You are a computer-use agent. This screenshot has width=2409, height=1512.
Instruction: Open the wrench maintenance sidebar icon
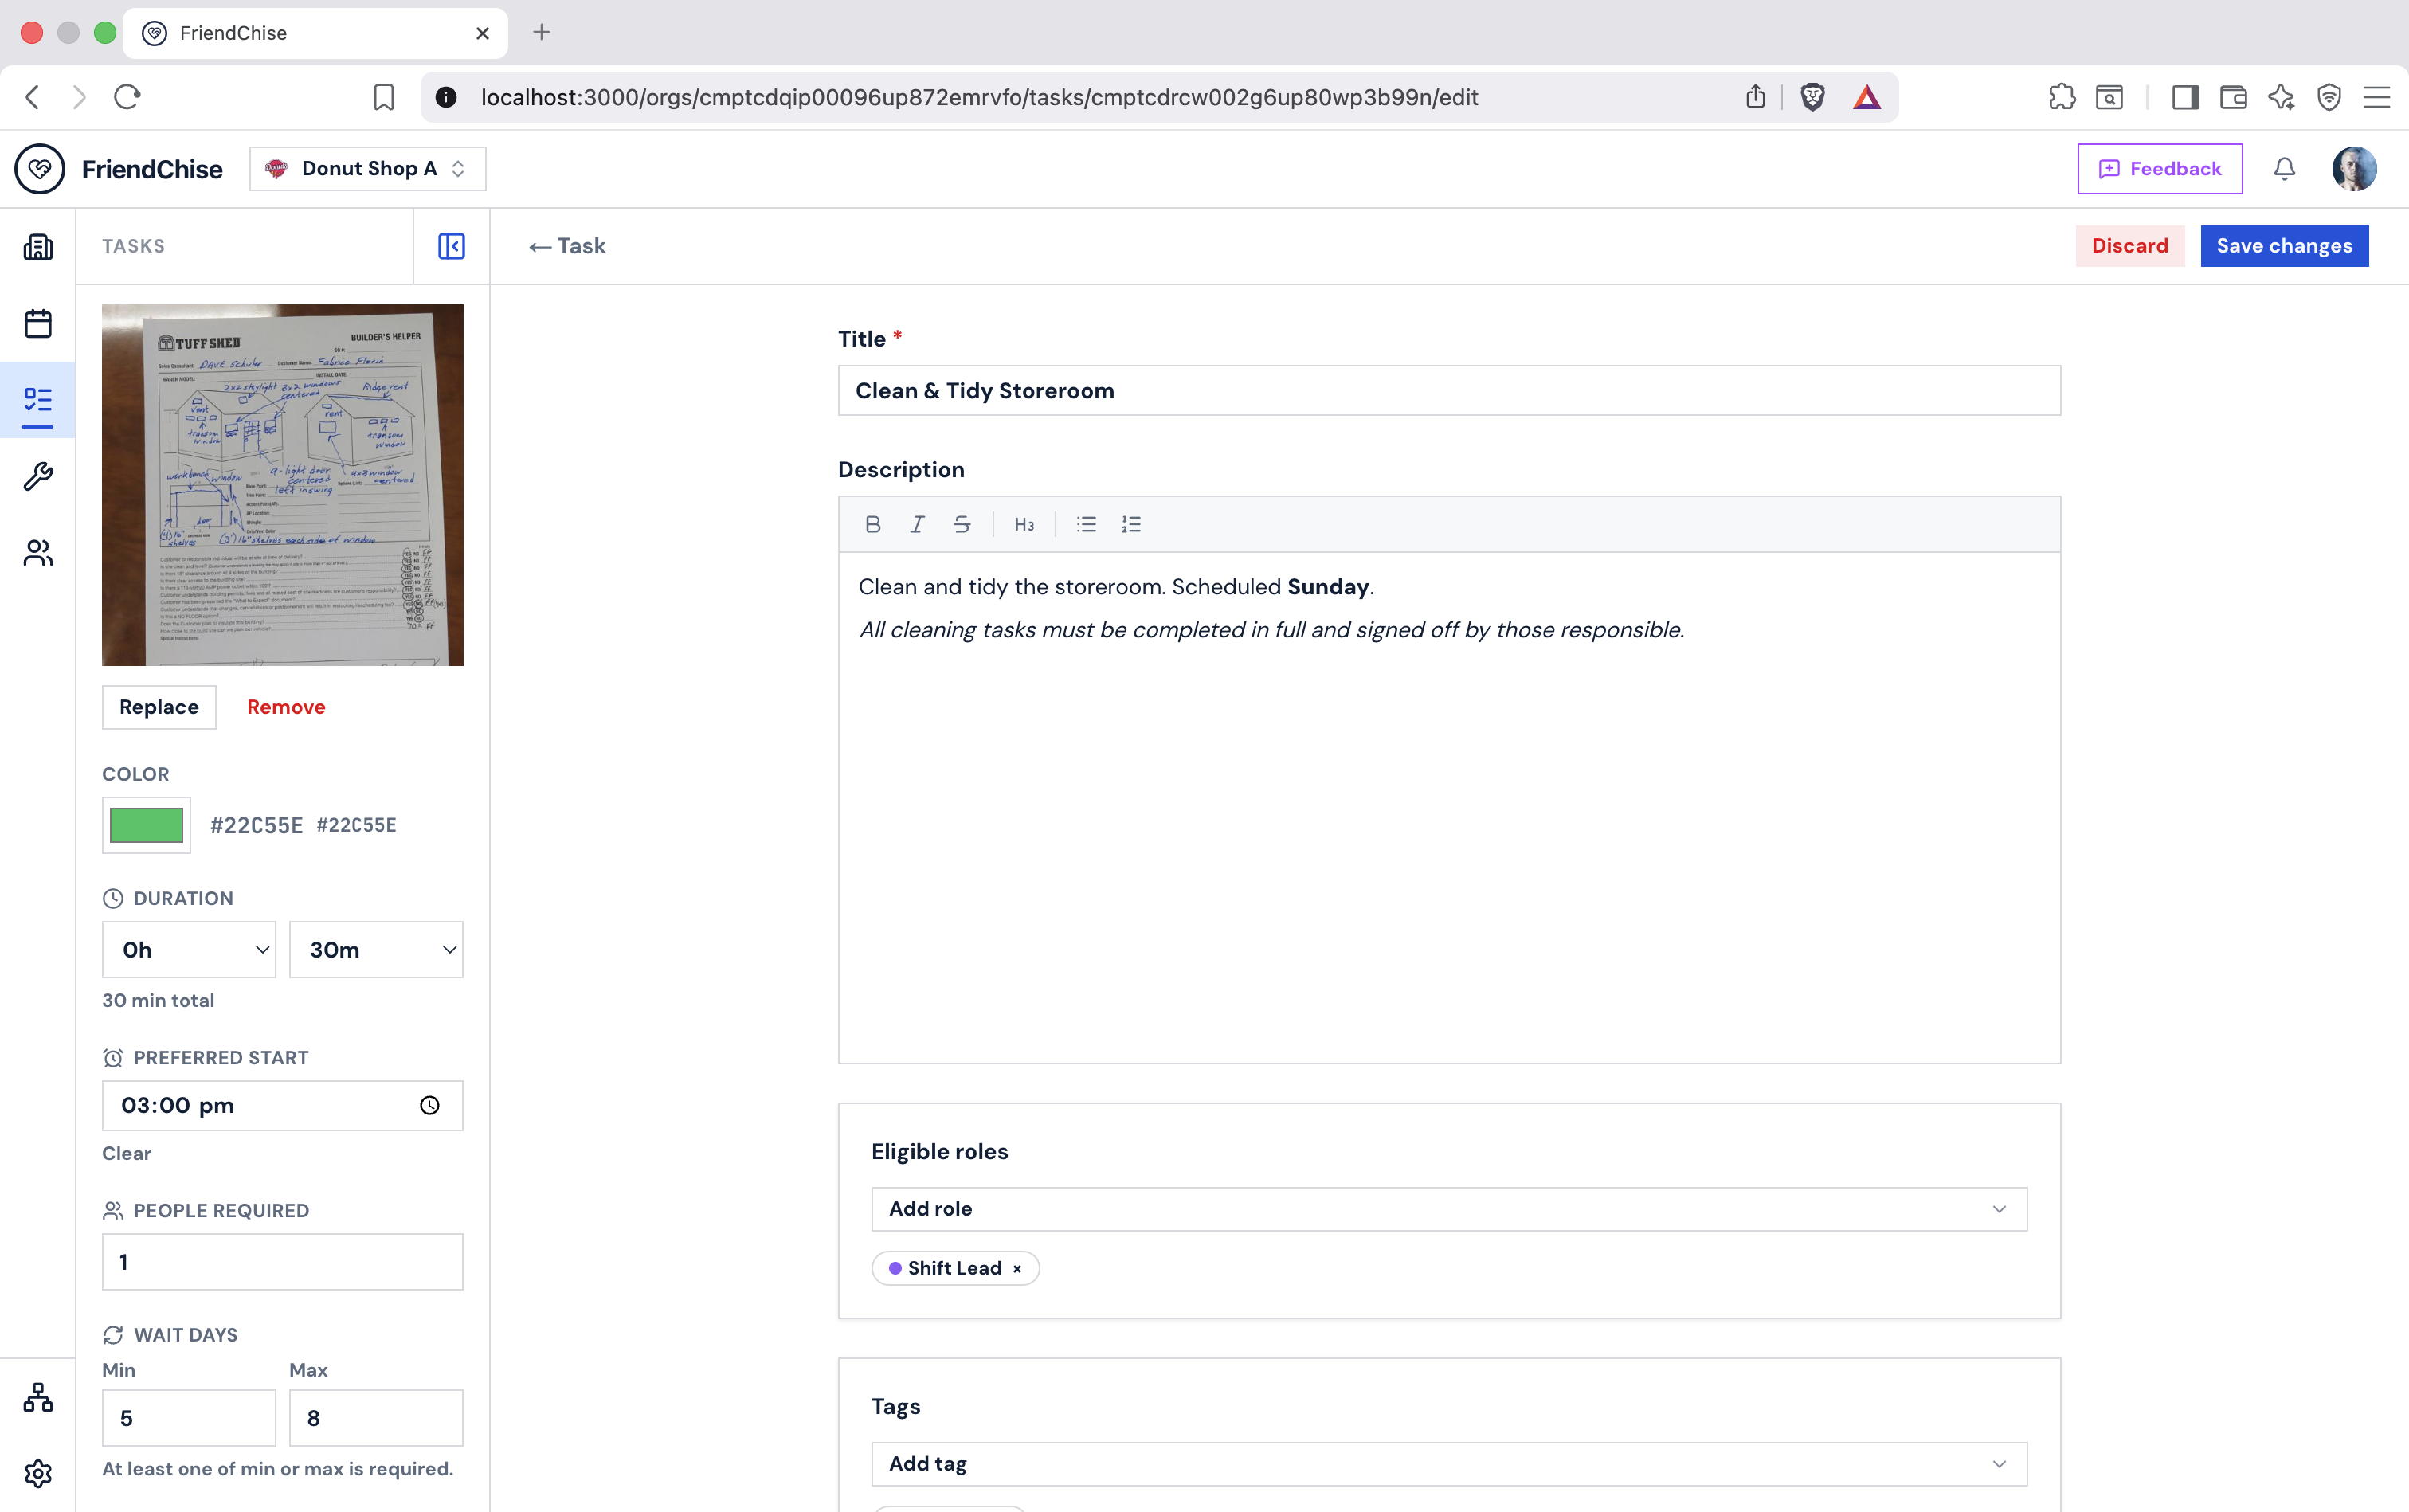pos(38,476)
